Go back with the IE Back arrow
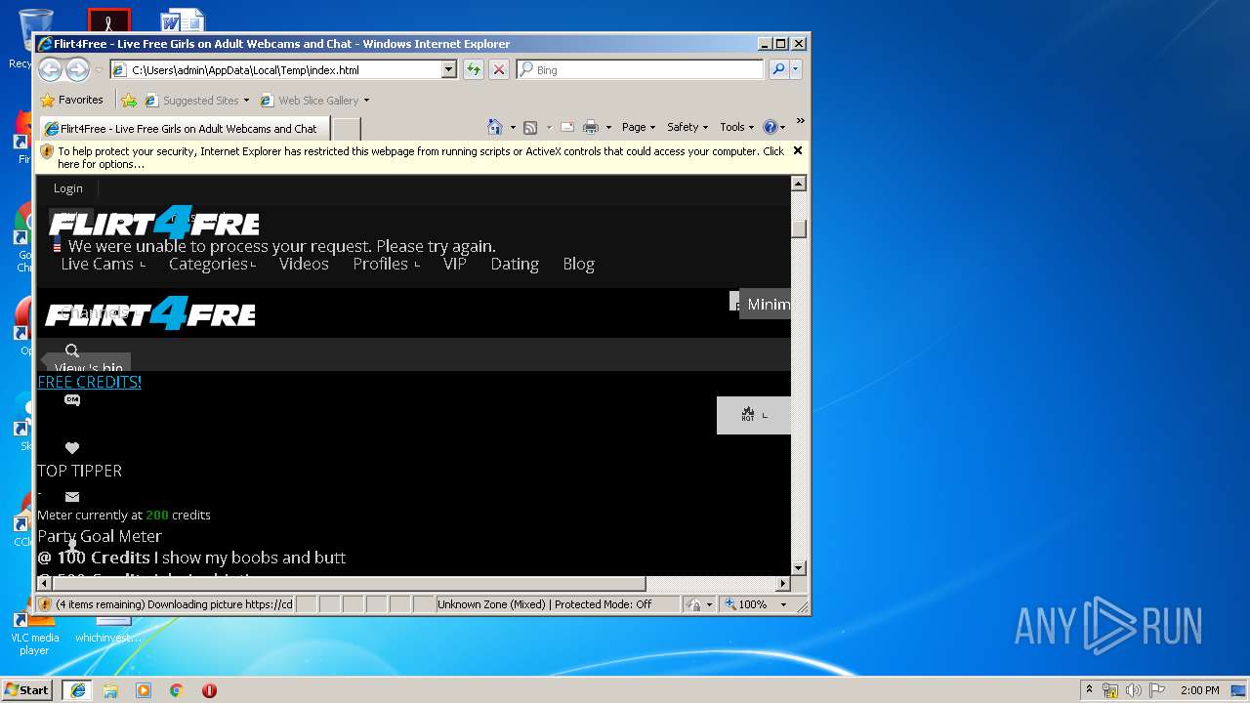The image size is (1250, 703). (x=51, y=69)
